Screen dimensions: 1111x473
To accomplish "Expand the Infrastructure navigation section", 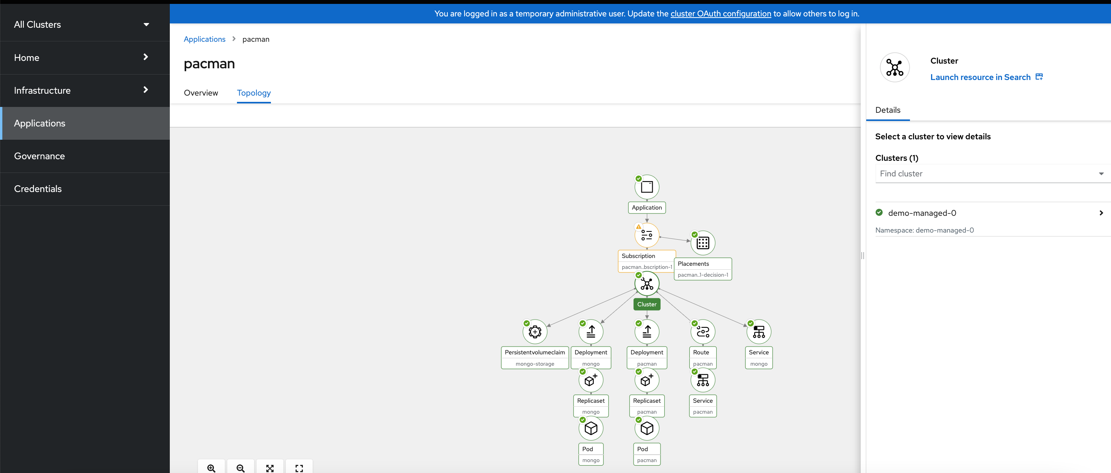I will click(x=82, y=90).
